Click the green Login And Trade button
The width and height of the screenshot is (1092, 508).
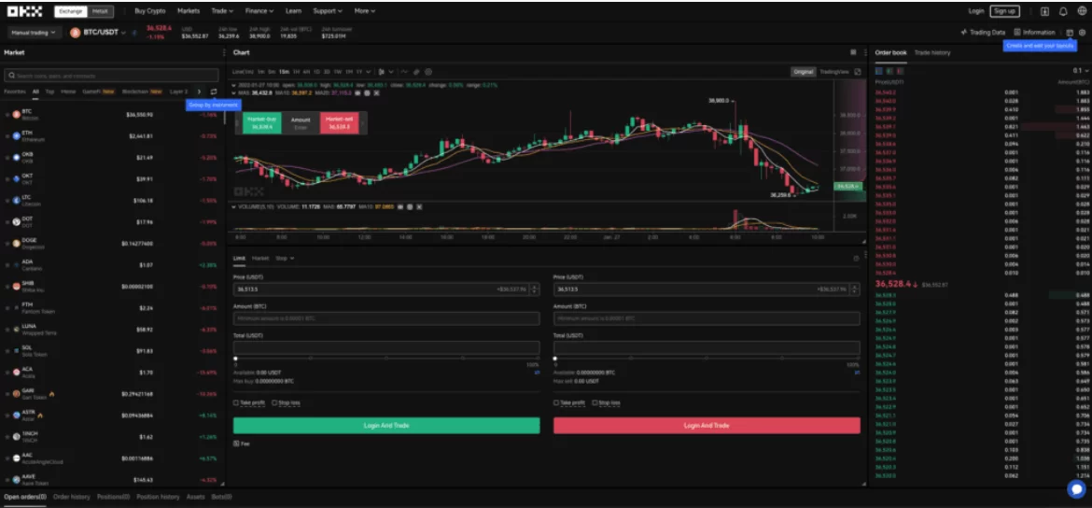[386, 425]
